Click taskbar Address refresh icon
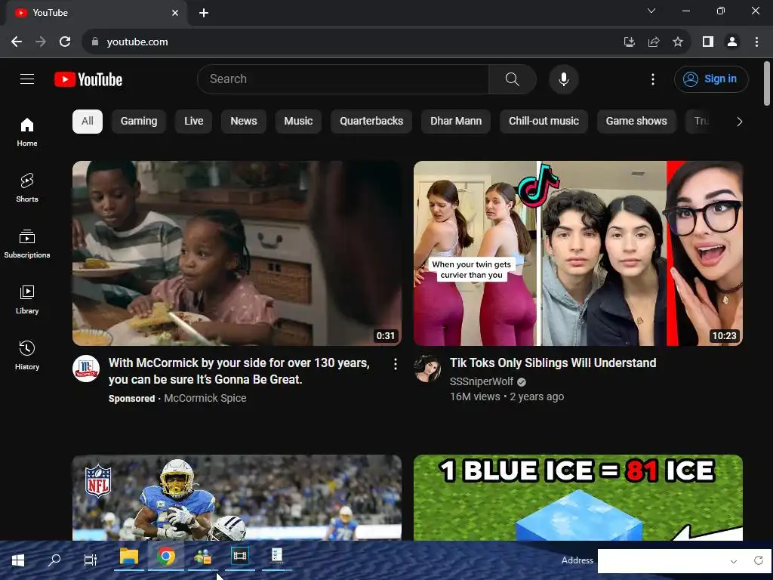Viewport: 773px width, 580px height. [758, 560]
